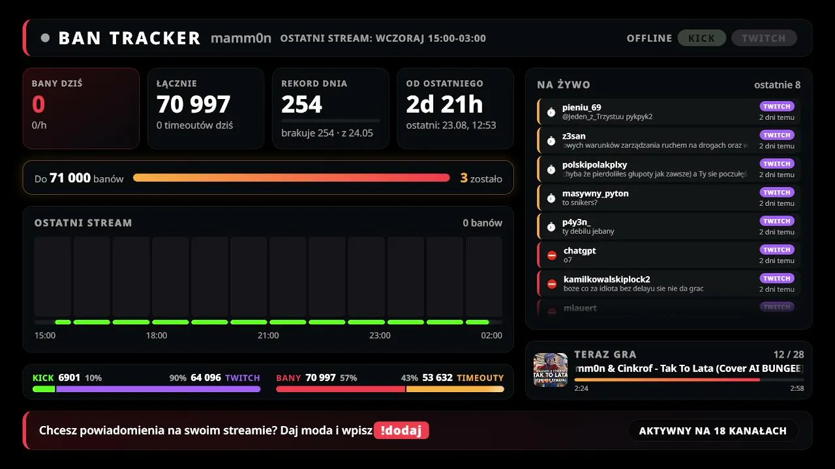Image resolution: width=835 pixels, height=469 pixels.
Task: Click the '3 zostało' remaining text
Action: tap(481, 178)
